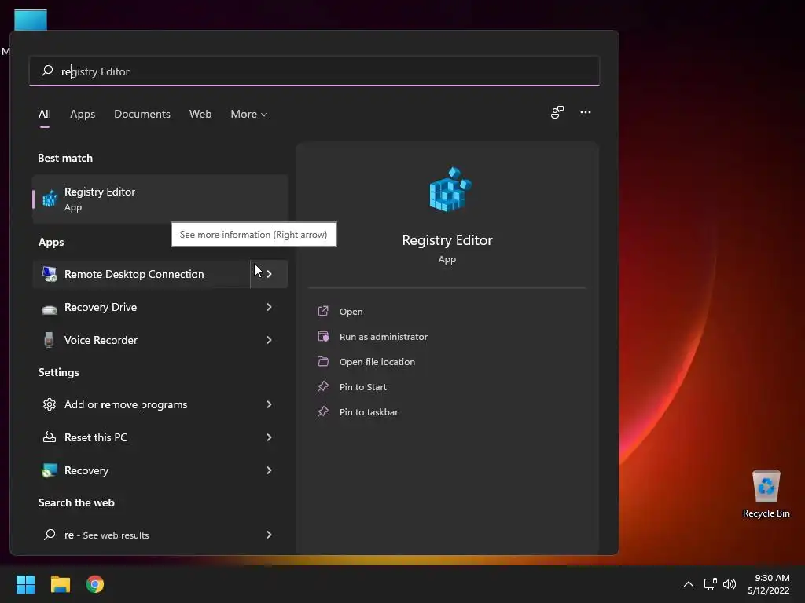Click the Voice Recorder result text
This screenshot has height=603, width=805.
pyautogui.click(x=101, y=339)
